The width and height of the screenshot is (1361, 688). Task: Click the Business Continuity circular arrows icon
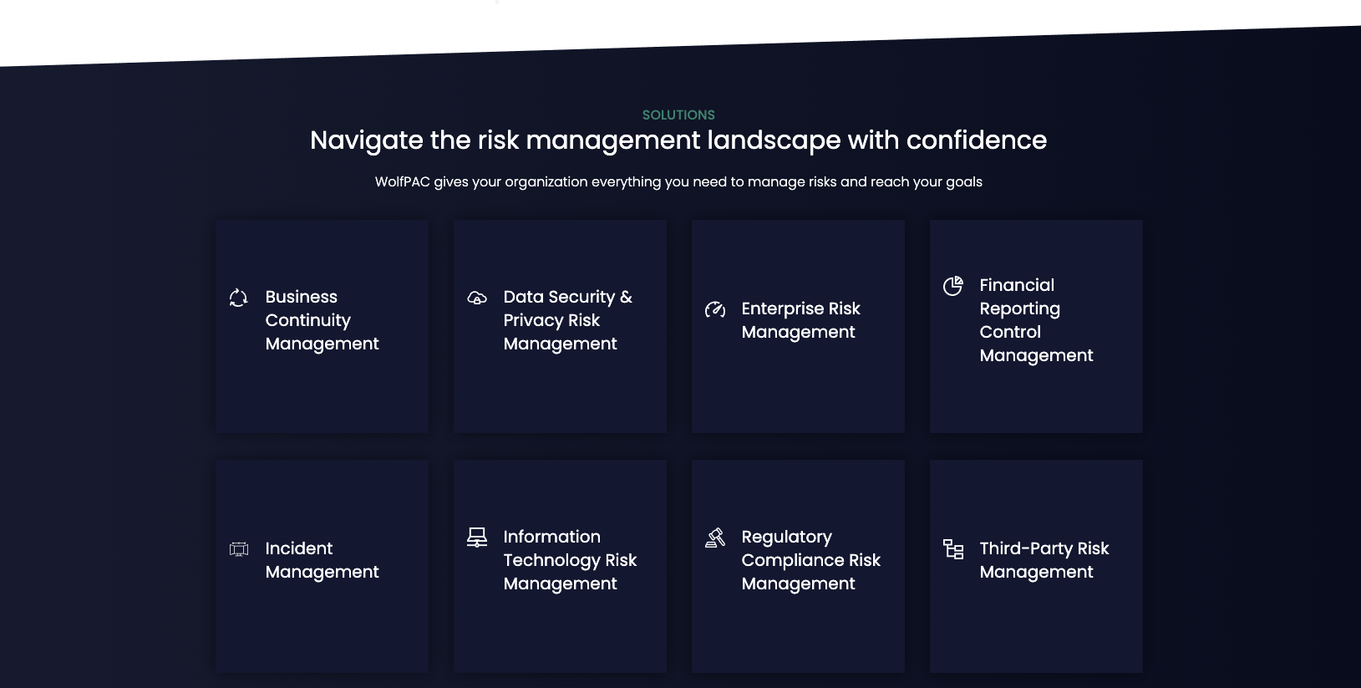(x=238, y=298)
